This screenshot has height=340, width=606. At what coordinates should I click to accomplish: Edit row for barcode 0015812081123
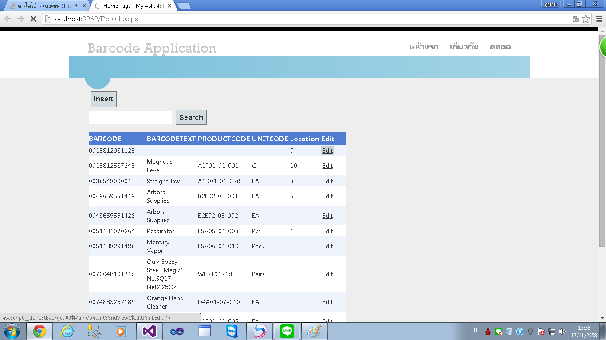click(x=327, y=151)
